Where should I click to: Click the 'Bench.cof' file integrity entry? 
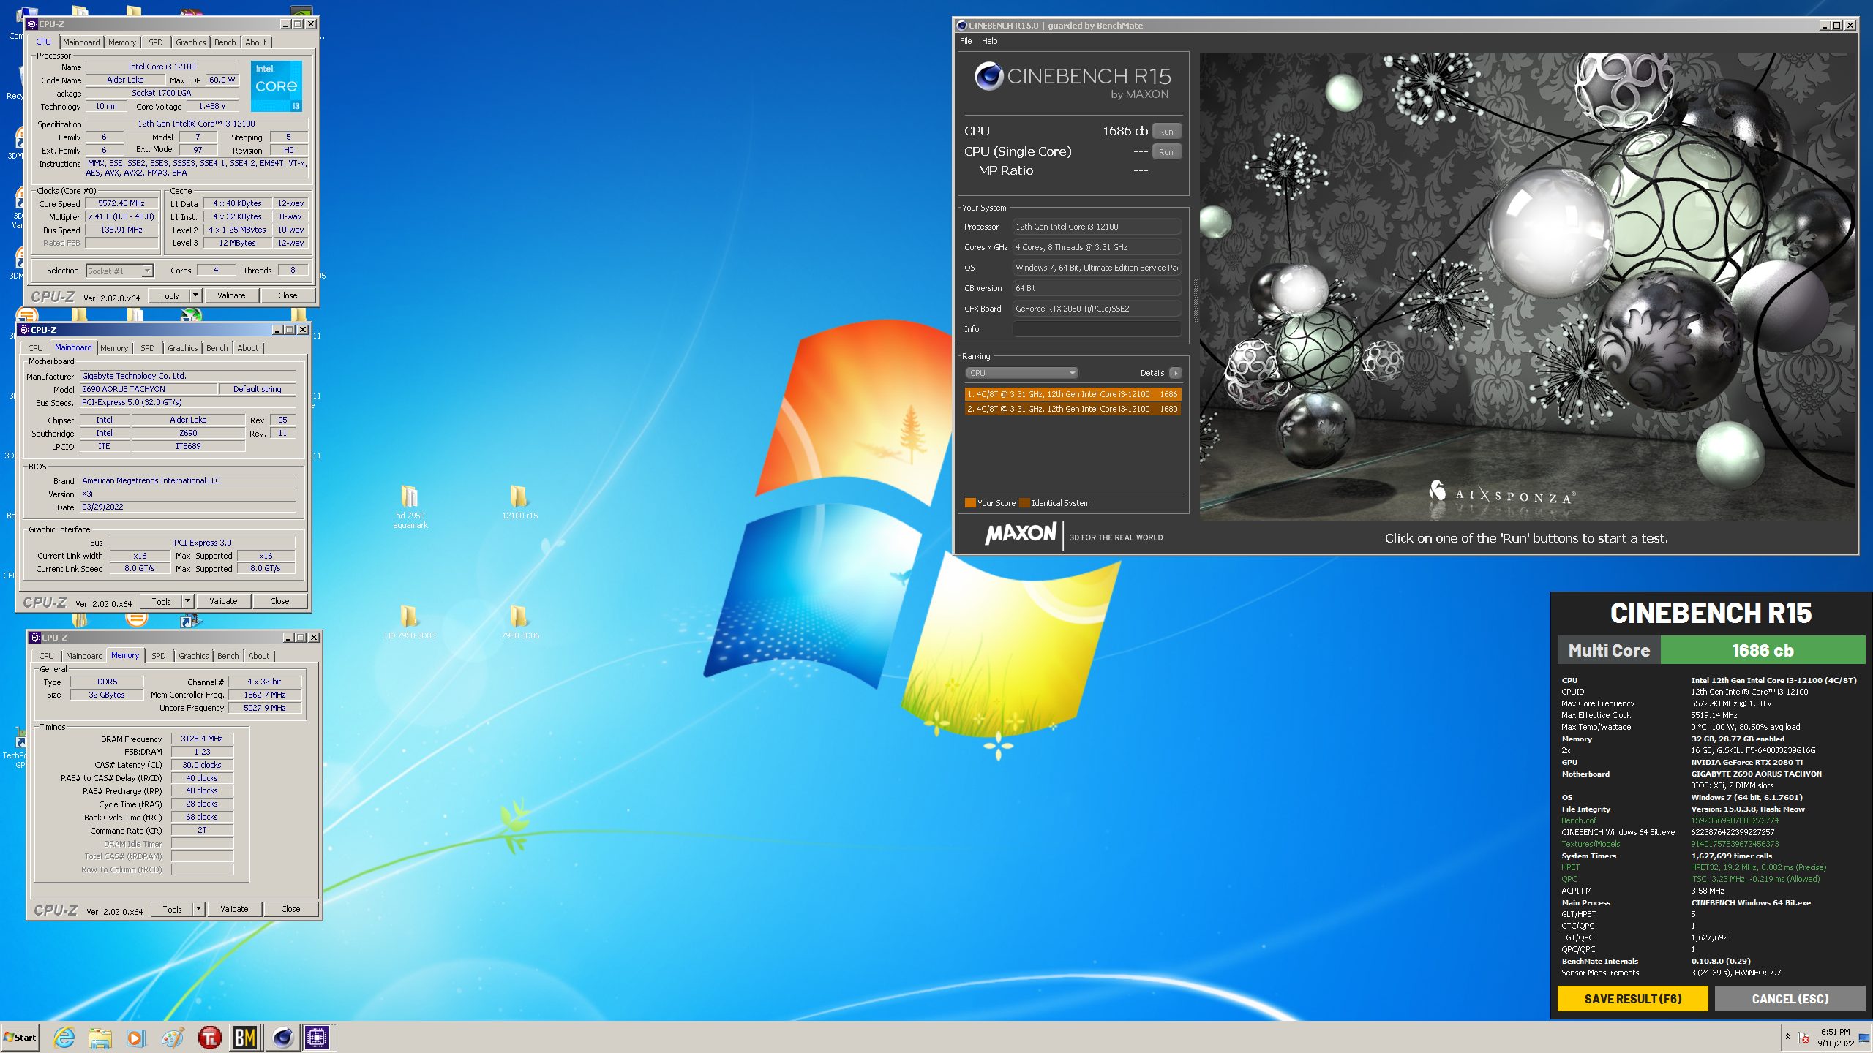tap(1579, 820)
